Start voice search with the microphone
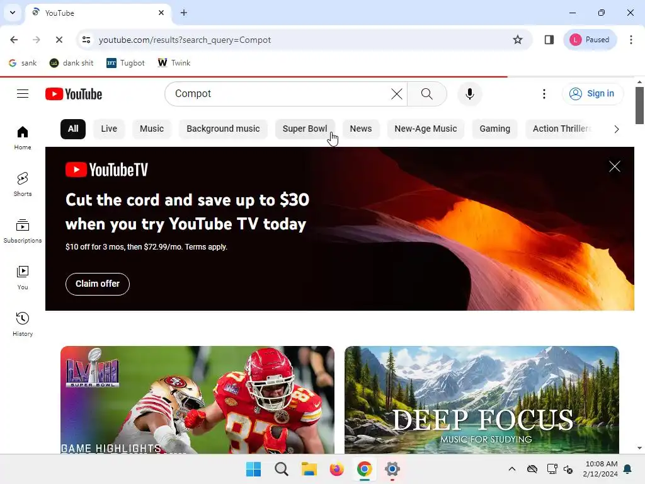This screenshot has height=484, width=645. click(x=469, y=94)
